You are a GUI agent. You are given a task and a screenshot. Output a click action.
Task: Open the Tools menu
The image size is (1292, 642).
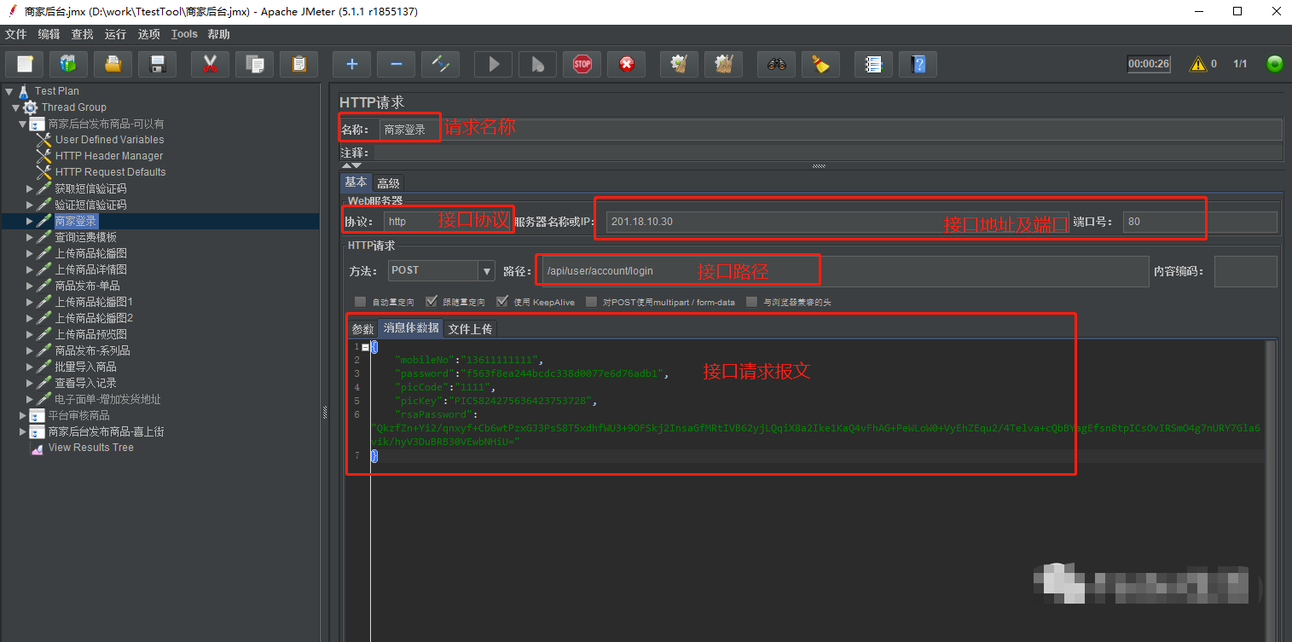[x=184, y=34]
